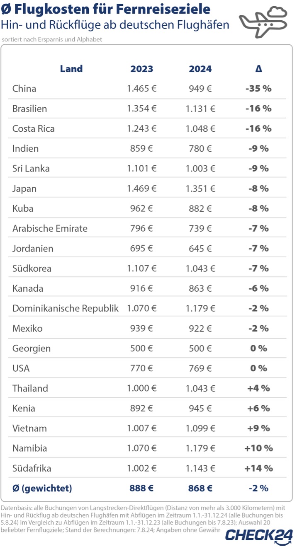
Task: Click the Ø (gewichtet) summary label
Action: (x=42, y=488)
